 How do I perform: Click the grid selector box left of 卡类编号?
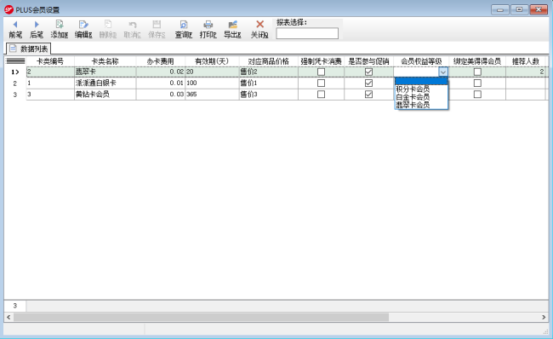[15, 61]
